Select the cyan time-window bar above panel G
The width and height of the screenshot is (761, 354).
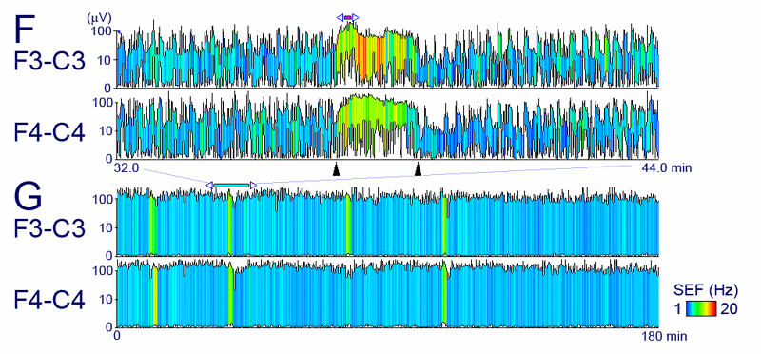coord(231,185)
